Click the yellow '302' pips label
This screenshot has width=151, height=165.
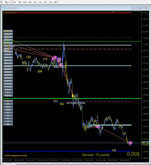62,104
